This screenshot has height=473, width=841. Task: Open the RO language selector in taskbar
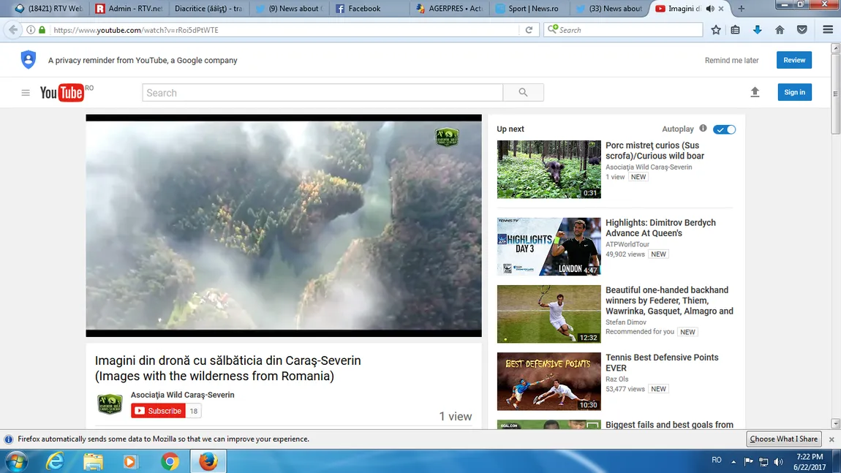tap(717, 461)
